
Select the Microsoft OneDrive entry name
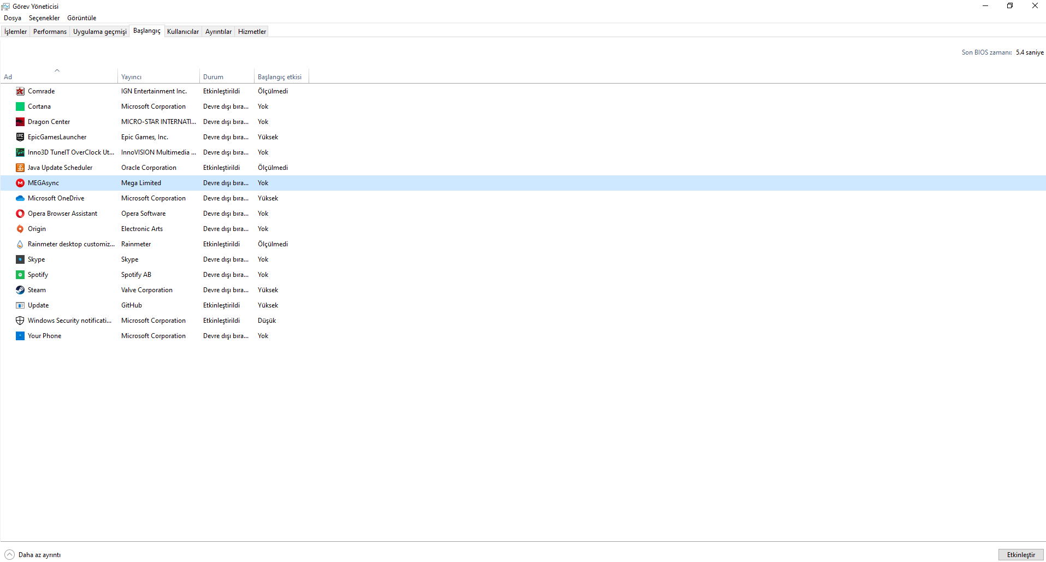point(56,198)
